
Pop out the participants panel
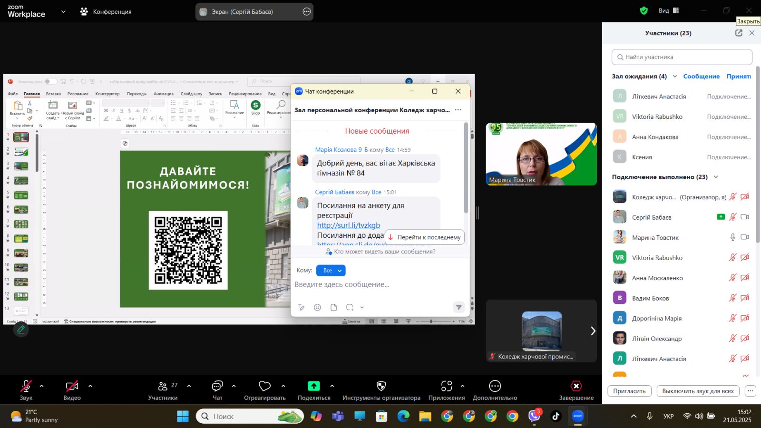coord(739,33)
